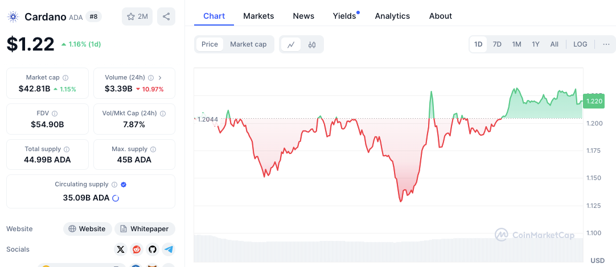Switch to line chart view icon
This screenshot has width=616, height=267.
pos(291,44)
